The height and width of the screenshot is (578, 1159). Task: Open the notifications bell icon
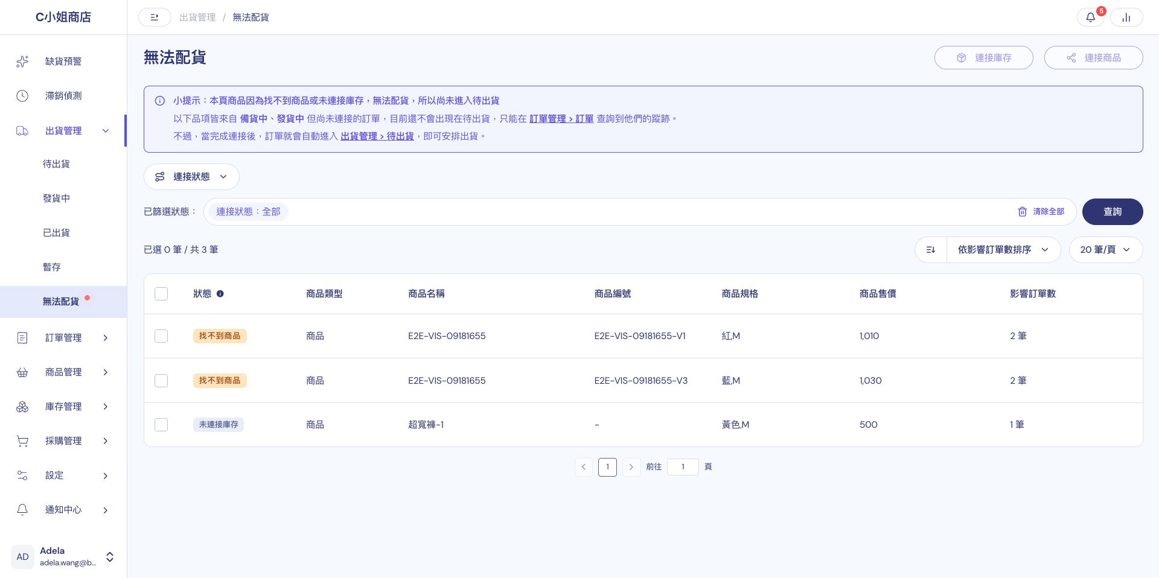pos(1090,17)
